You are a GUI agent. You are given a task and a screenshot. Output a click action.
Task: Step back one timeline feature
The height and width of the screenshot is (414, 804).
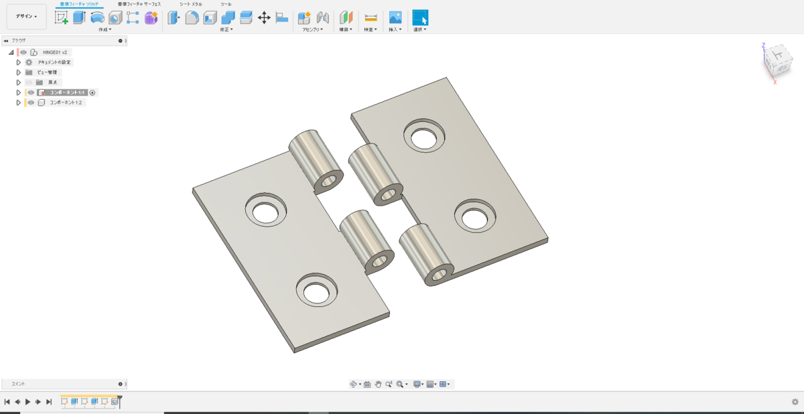17,402
